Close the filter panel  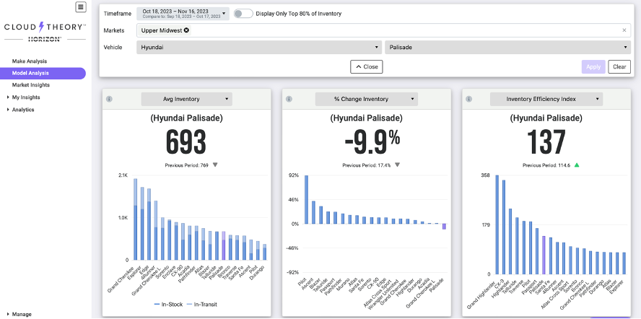(x=366, y=66)
